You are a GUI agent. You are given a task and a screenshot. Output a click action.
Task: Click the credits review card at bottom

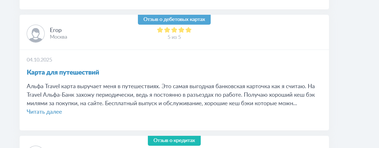256,143
